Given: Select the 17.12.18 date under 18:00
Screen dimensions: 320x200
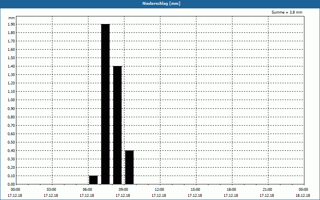Looking at the screenshot, I should [x=231, y=196].
